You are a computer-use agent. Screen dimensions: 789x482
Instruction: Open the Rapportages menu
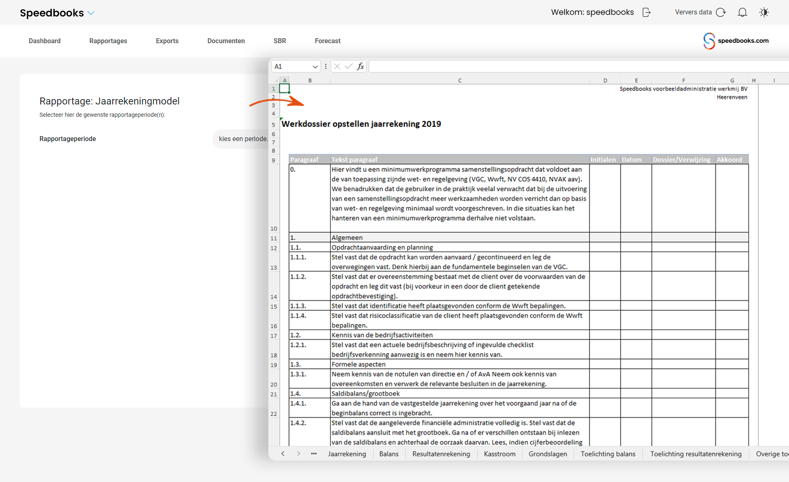108,41
